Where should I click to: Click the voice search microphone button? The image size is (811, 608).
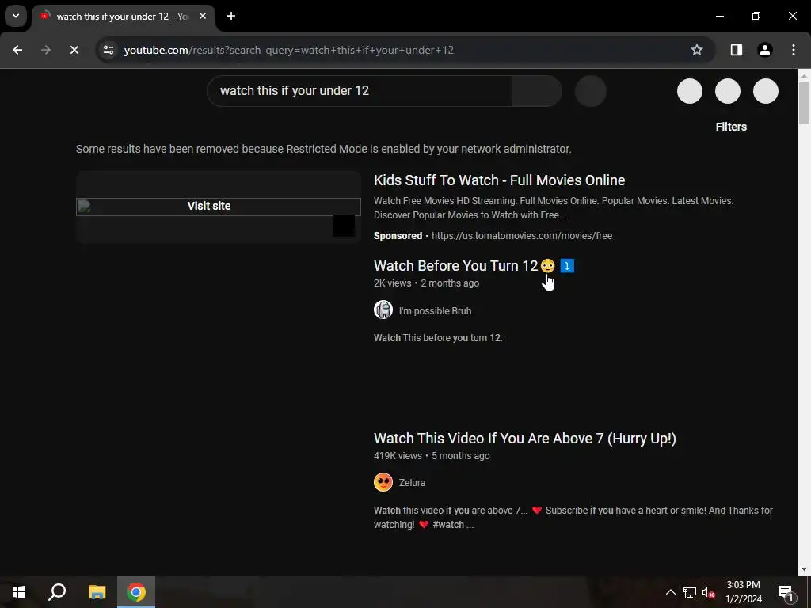591,91
